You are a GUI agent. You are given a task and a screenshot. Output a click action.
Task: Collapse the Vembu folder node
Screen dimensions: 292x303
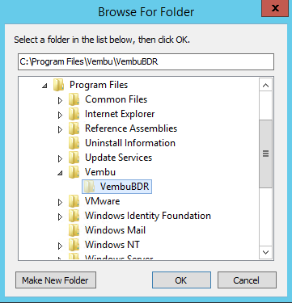(x=60, y=173)
